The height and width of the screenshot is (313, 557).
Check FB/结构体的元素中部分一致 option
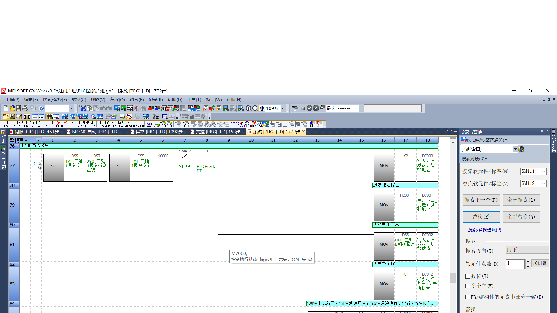pos(468,297)
